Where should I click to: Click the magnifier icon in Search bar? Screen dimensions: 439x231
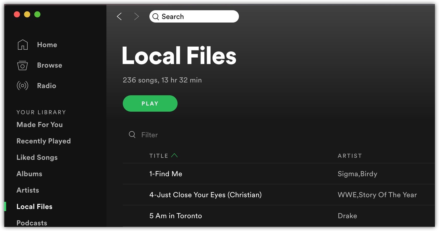pyautogui.click(x=156, y=17)
